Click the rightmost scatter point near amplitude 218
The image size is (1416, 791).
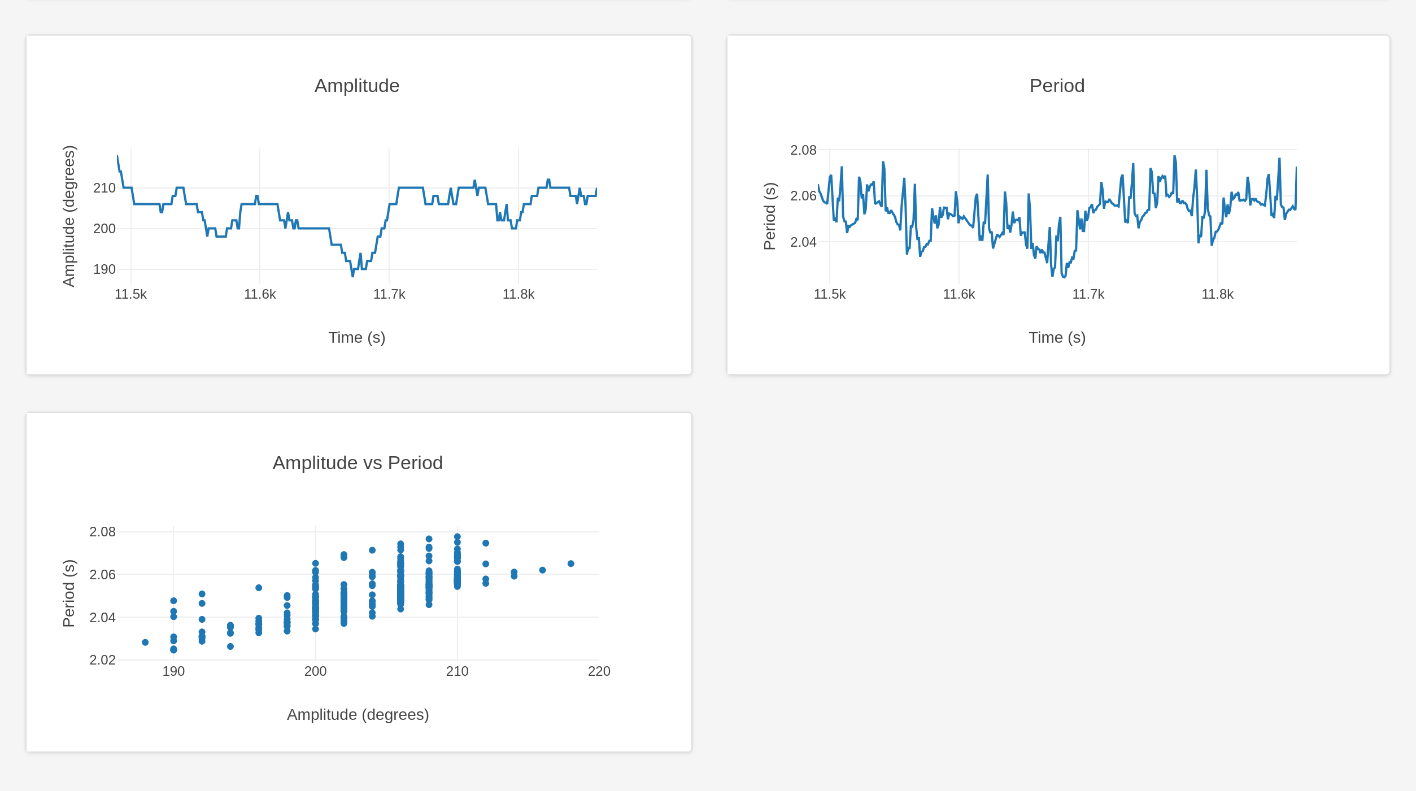570,563
